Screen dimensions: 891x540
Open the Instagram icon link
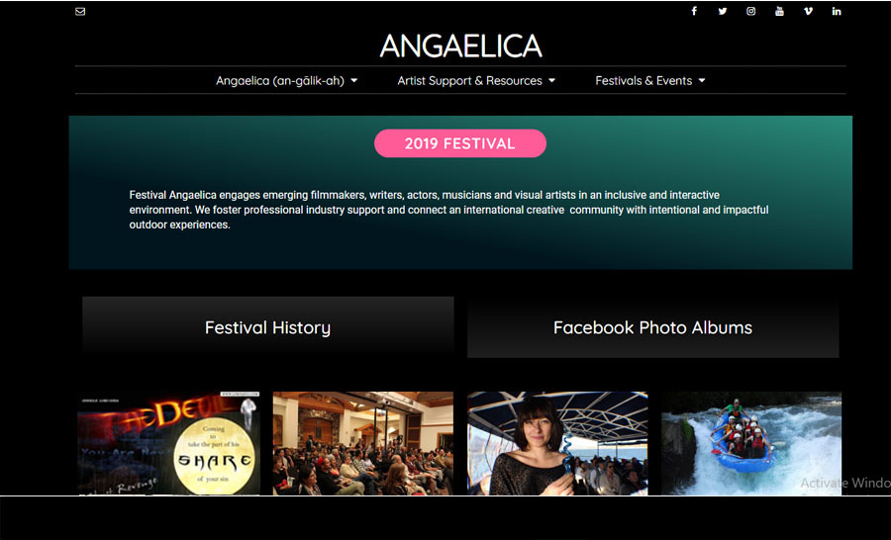tap(750, 11)
